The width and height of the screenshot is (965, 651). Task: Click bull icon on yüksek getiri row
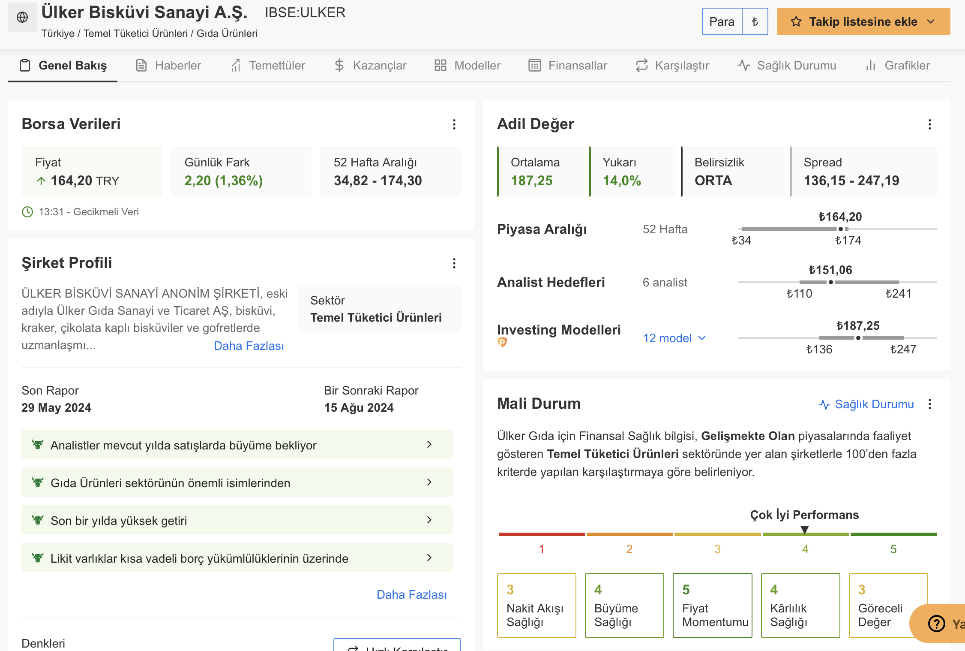coord(38,520)
